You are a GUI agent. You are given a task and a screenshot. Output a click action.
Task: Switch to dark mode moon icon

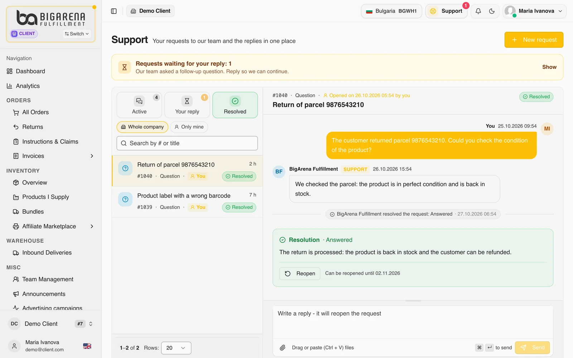tap(492, 11)
